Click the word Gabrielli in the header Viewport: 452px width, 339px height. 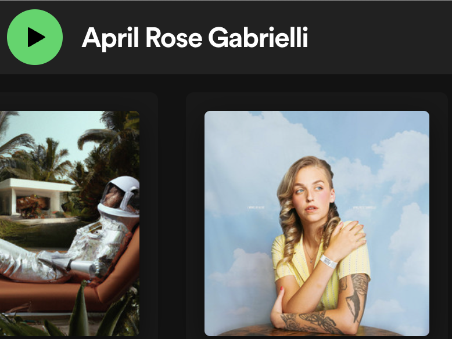[258, 38]
